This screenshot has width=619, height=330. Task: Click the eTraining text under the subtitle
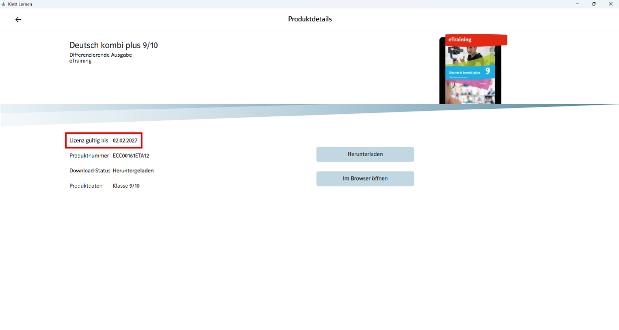click(x=80, y=61)
